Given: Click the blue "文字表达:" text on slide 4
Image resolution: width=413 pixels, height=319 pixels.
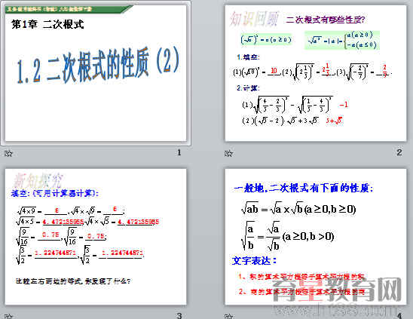Looking at the screenshot, I should (254, 261).
